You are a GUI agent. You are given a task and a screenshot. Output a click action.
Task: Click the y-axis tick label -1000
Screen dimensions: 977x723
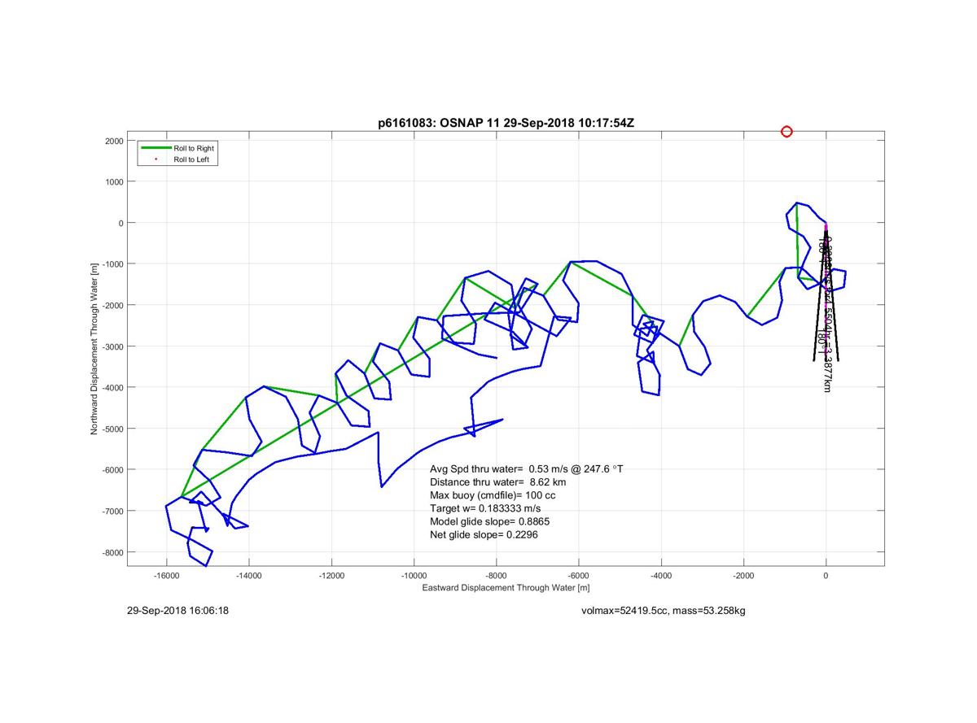[112, 264]
